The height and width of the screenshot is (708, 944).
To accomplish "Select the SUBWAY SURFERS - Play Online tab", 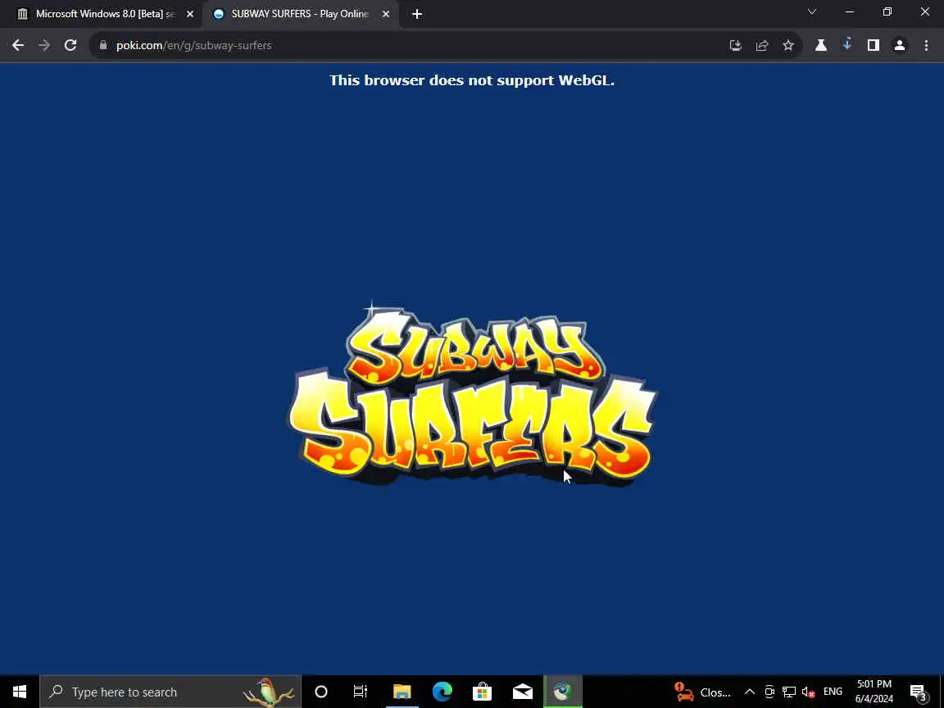I will pos(300,14).
